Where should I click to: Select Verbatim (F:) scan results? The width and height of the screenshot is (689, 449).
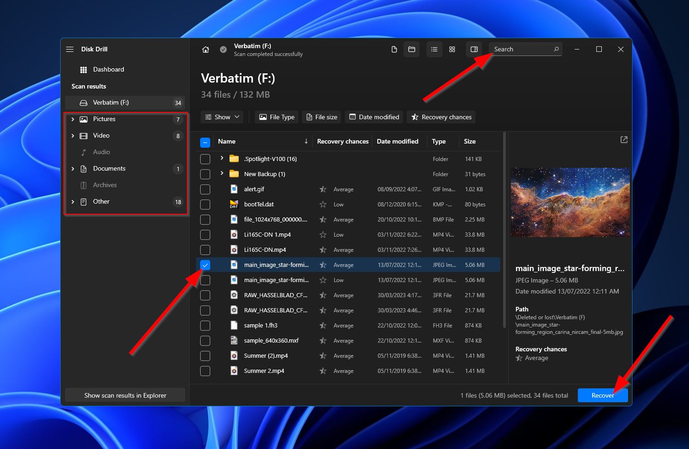click(x=125, y=103)
